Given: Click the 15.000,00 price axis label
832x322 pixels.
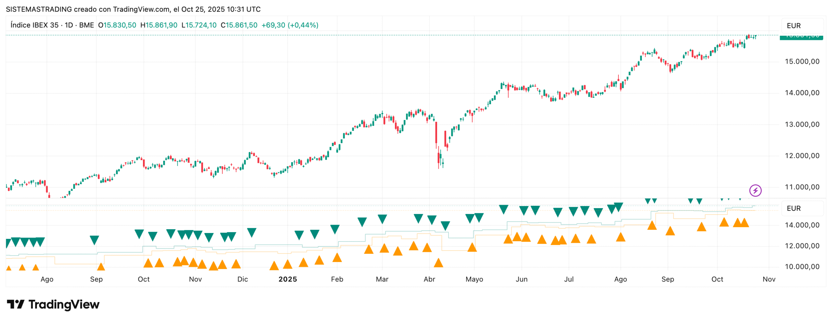Looking at the screenshot, I should coord(802,62).
